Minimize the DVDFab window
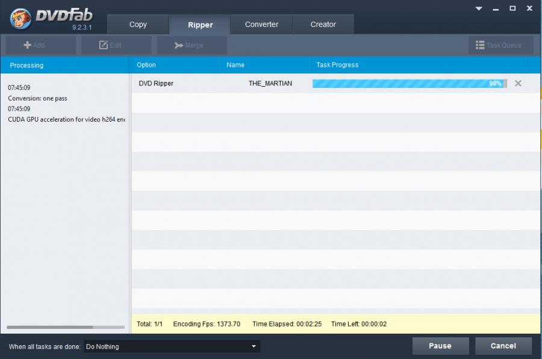This screenshot has width=542, height=359. coord(496,8)
